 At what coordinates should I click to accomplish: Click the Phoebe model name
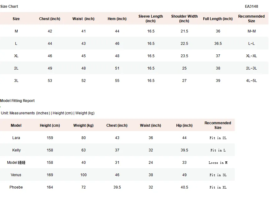coord(16,187)
